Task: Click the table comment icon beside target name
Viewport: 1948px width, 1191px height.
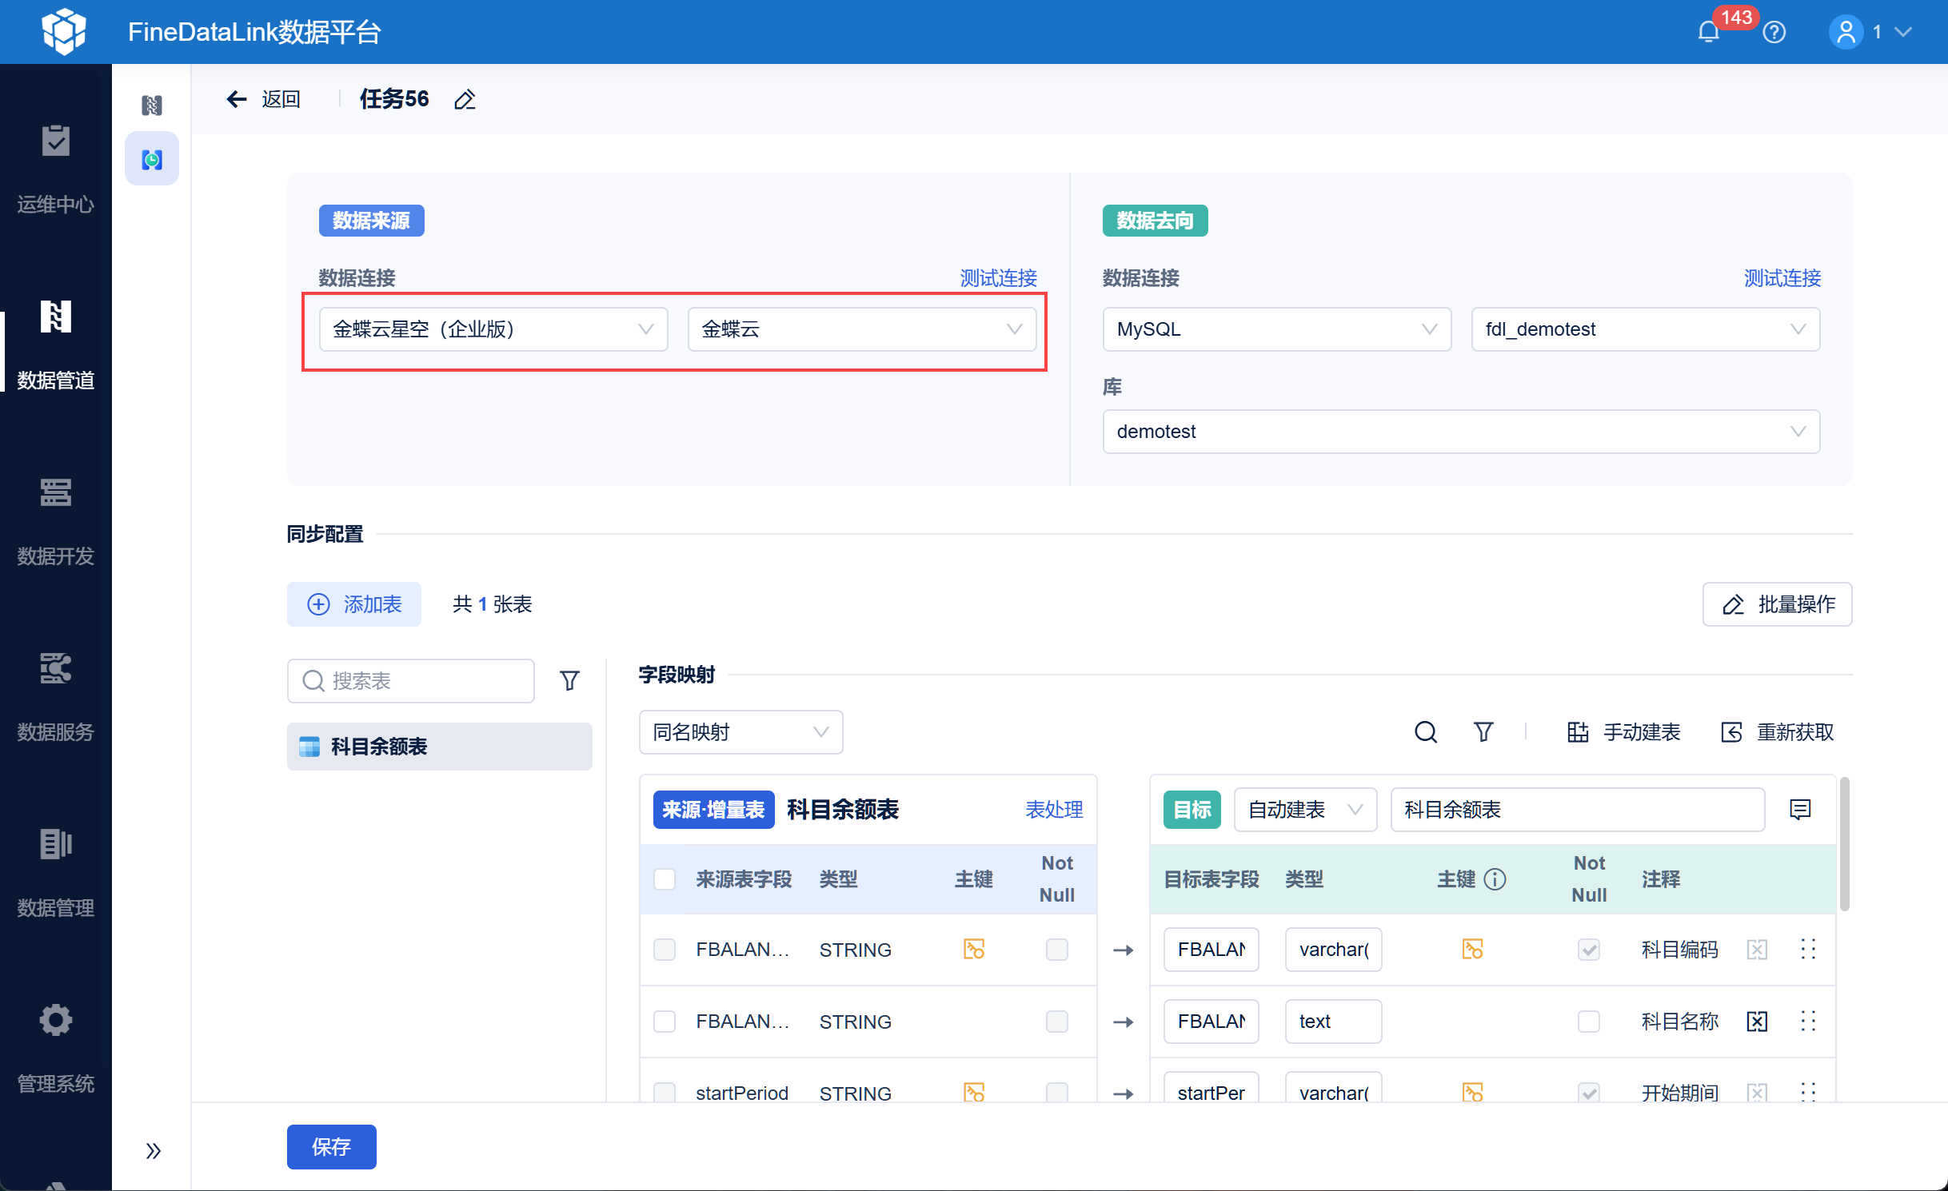Action: pyautogui.click(x=1800, y=810)
